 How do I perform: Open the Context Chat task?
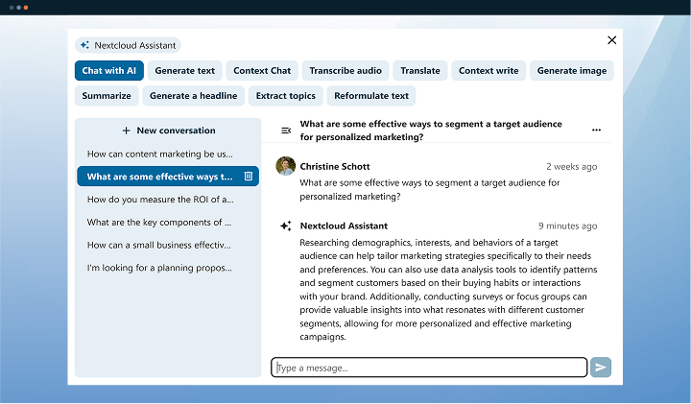click(262, 71)
